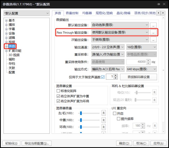Image resolution: width=169 pixels, height=148 pixels.
Task: Switch to the 语言/同步/其他 tab
Action: click(145, 13)
